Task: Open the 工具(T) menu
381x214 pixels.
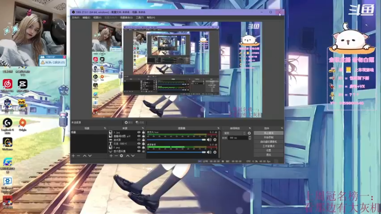Action: click(x=140, y=18)
